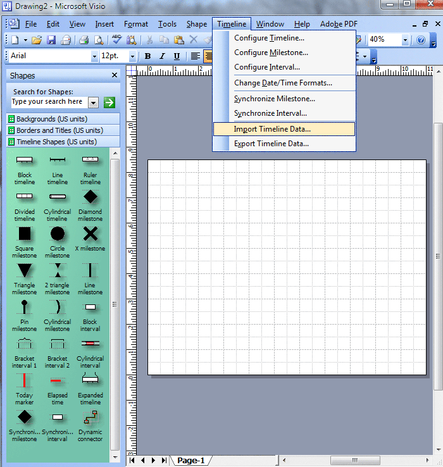This screenshot has height=467, width=443.
Task: Open the font size dropdown
Action: click(132, 56)
